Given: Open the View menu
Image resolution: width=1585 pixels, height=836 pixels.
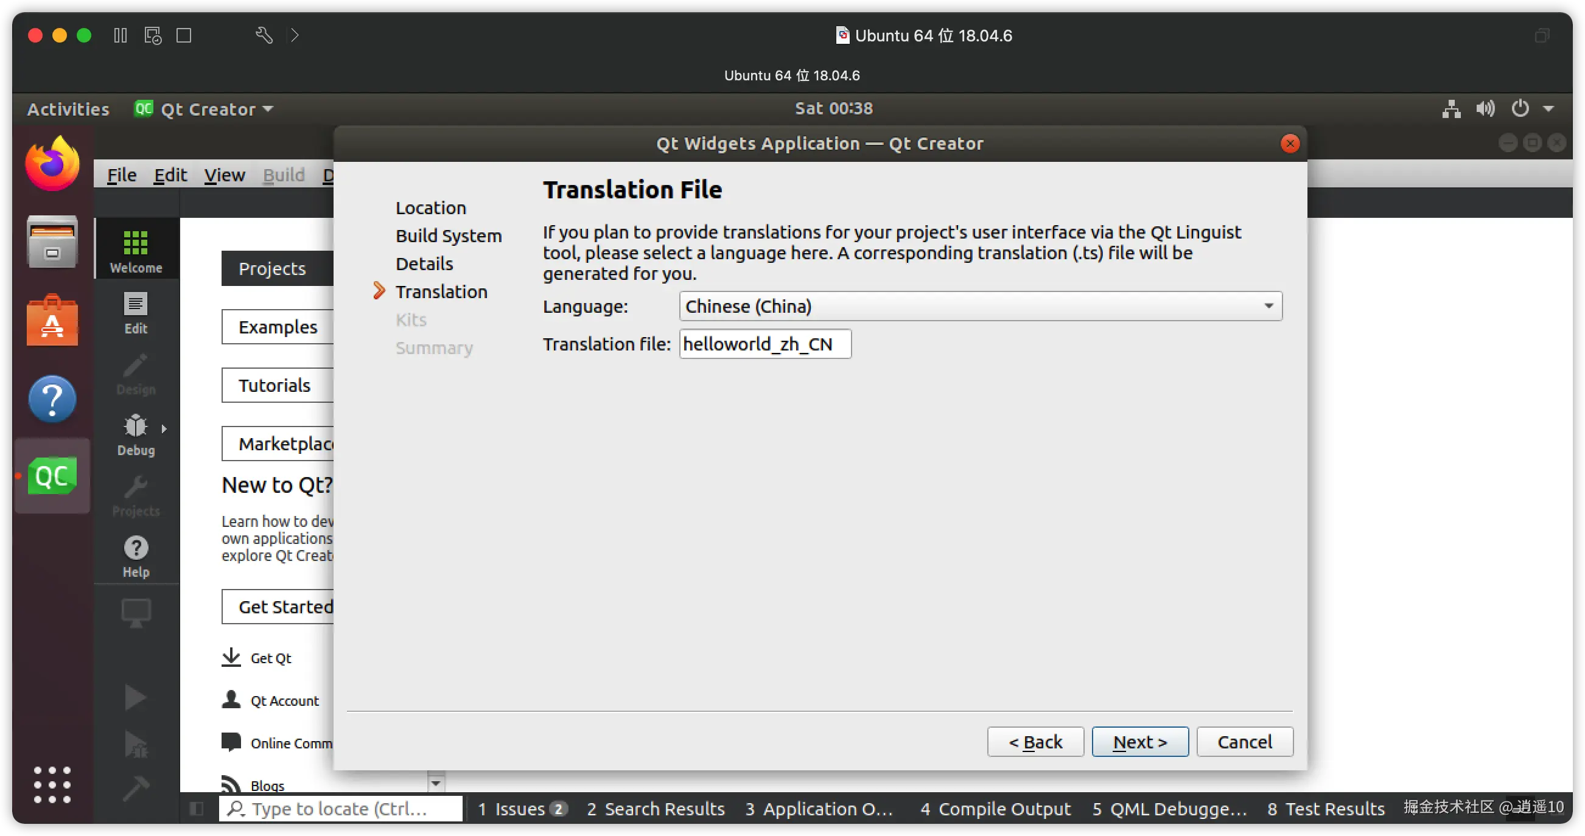Looking at the screenshot, I should (224, 175).
